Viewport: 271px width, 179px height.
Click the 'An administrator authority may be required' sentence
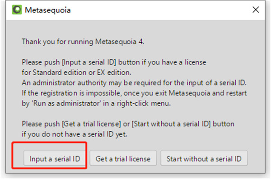click(134, 83)
